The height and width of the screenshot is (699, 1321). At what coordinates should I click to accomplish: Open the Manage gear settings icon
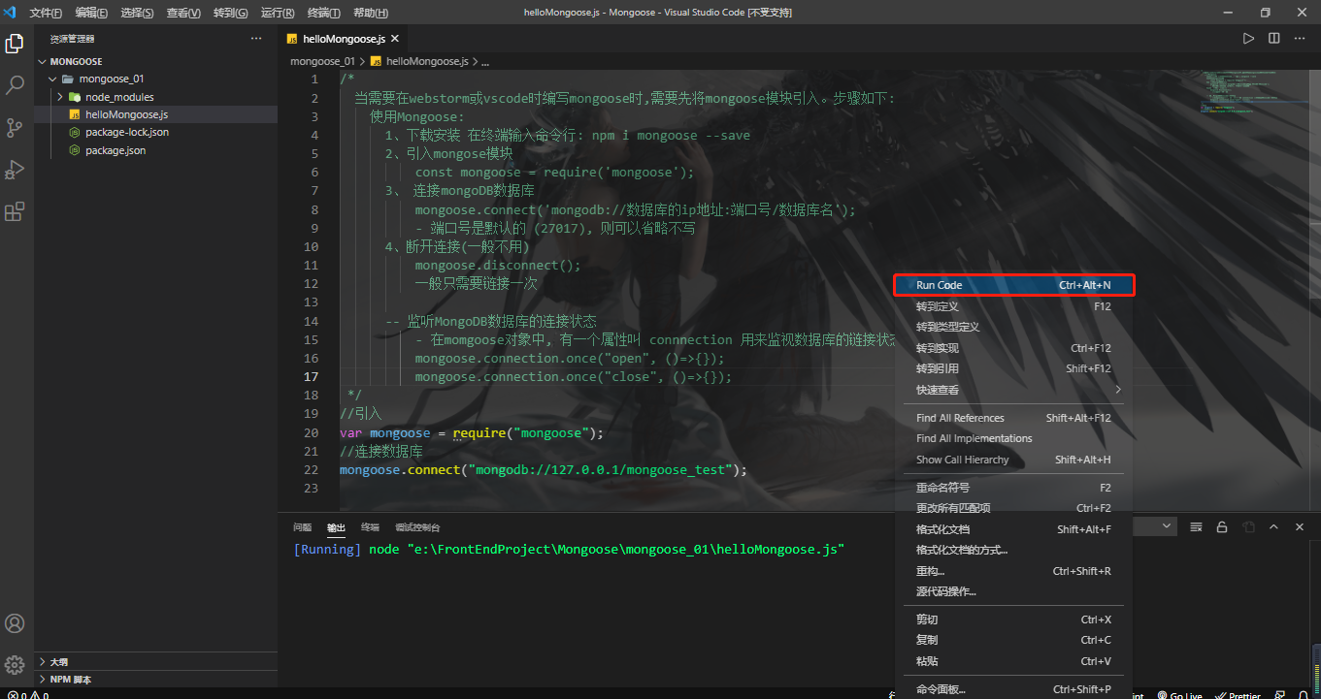(x=15, y=665)
